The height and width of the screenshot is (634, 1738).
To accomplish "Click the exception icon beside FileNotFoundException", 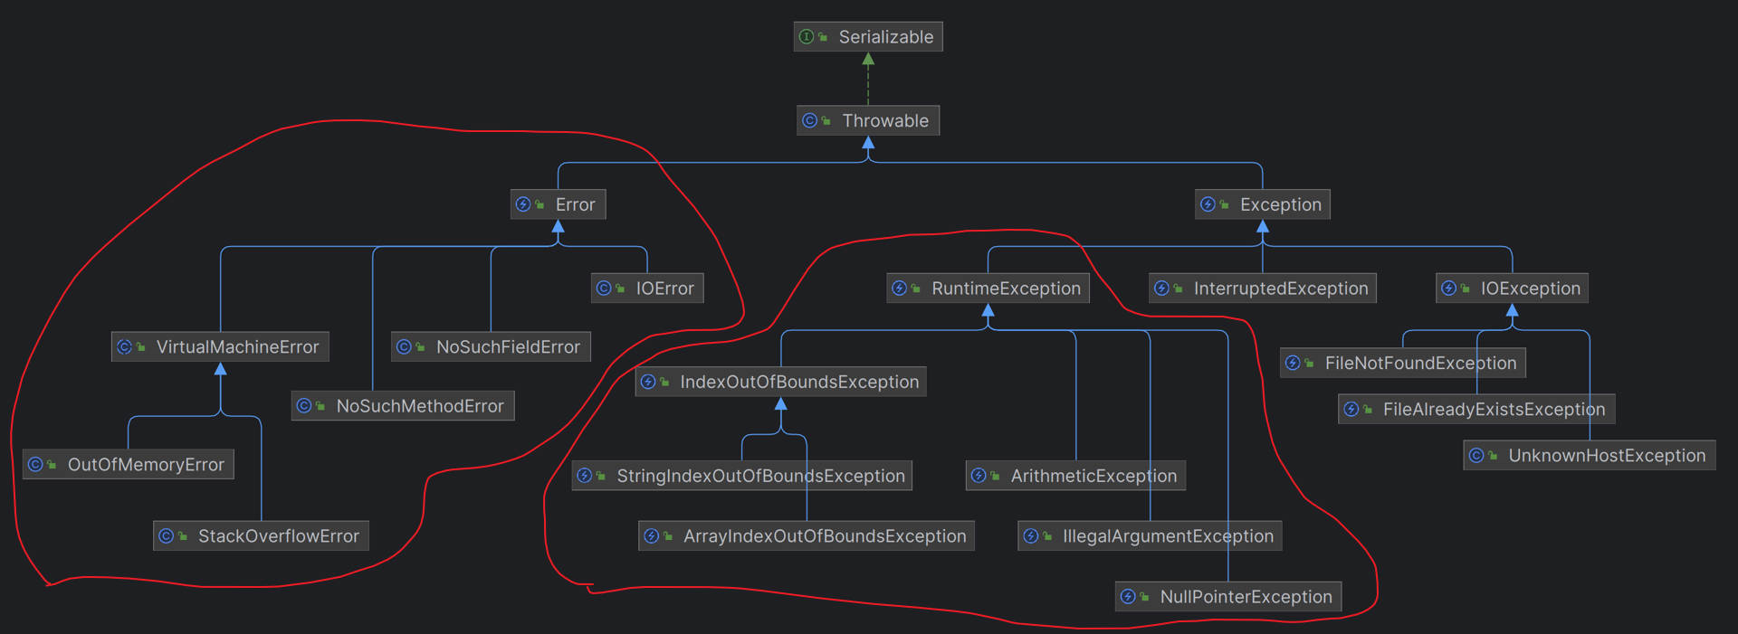I will (x=1293, y=363).
